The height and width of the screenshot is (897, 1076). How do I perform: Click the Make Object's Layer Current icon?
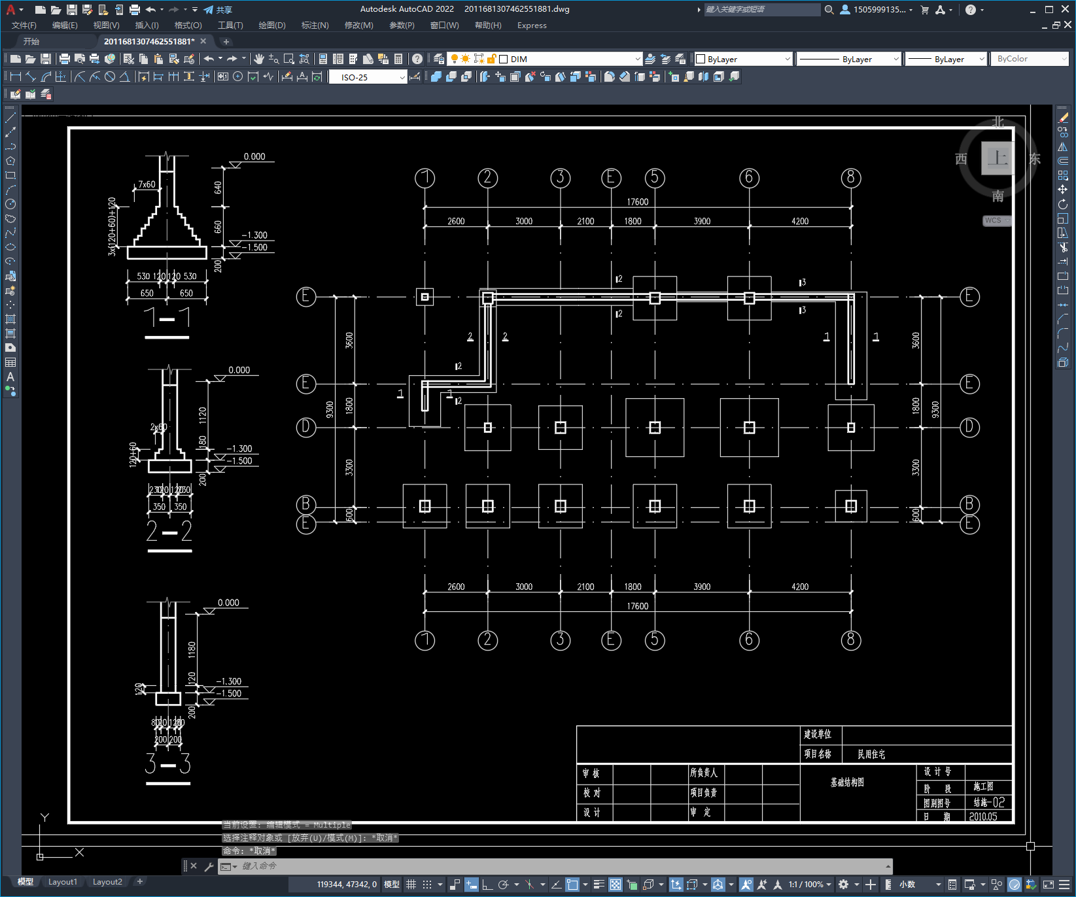point(650,59)
